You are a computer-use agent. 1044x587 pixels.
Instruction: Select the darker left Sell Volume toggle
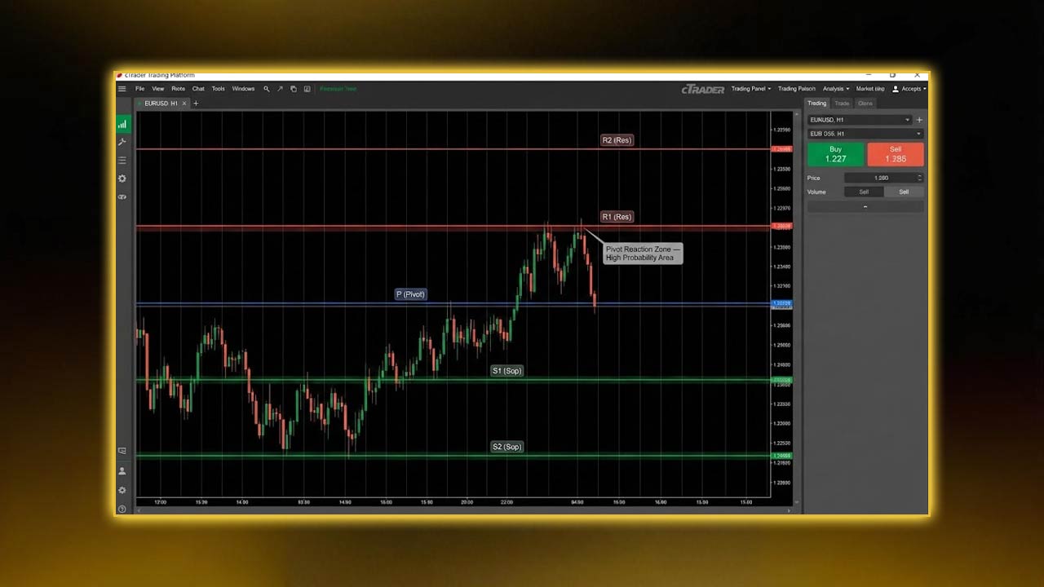point(864,192)
